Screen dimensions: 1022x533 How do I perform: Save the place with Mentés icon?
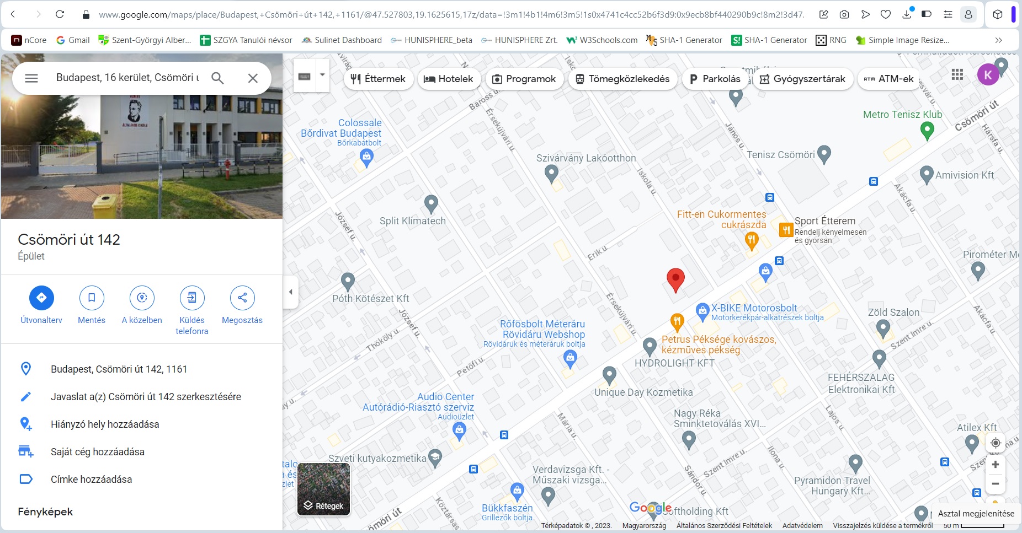coord(92,298)
